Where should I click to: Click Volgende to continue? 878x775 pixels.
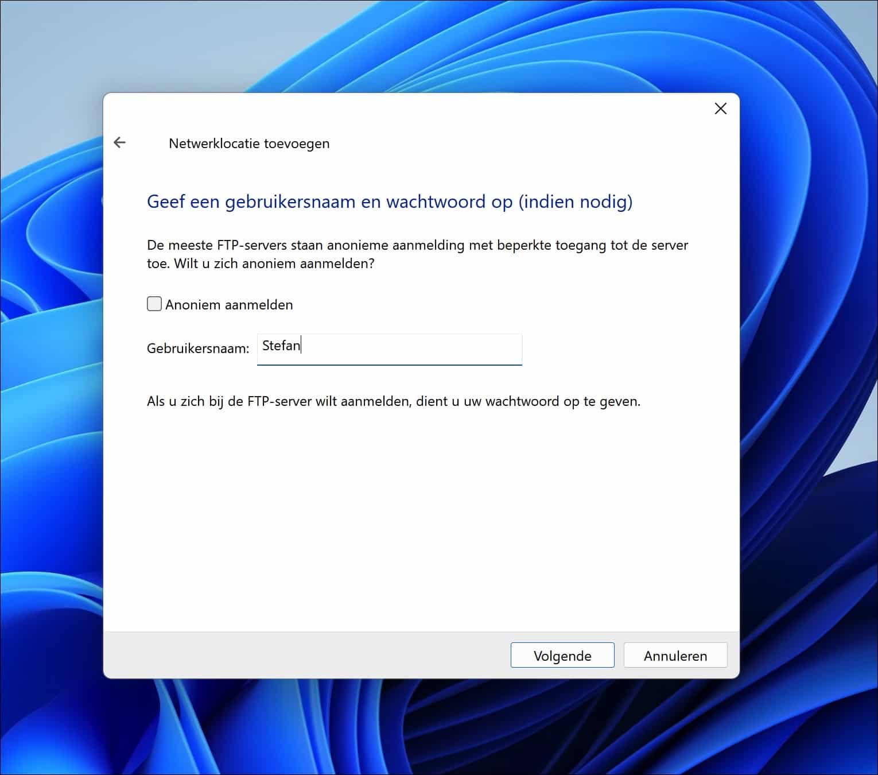[x=562, y=655]
